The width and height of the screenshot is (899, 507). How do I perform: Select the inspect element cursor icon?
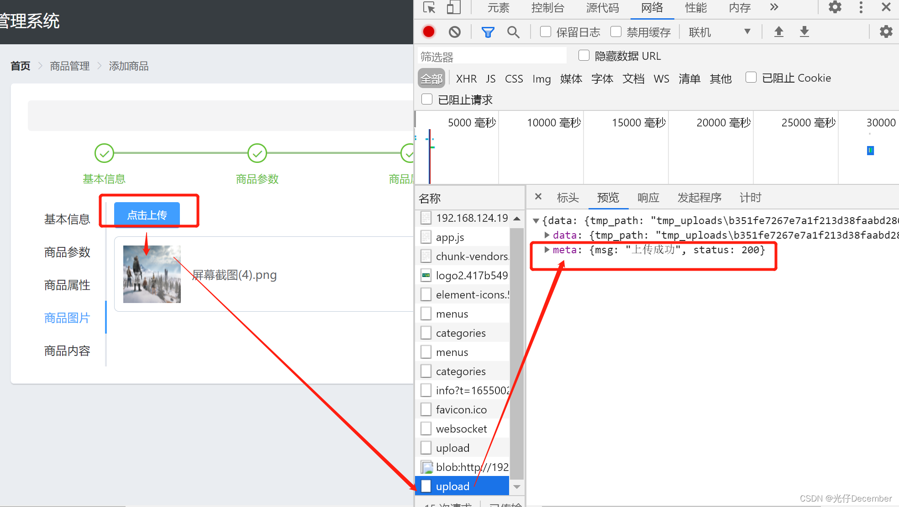tap(429, 7)
